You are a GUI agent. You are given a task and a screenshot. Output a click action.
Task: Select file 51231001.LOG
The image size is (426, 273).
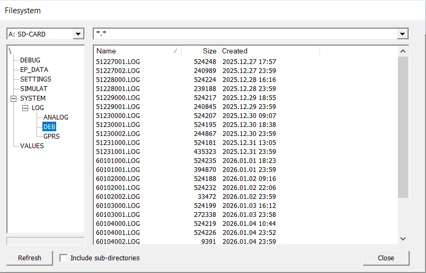[118, 151]
